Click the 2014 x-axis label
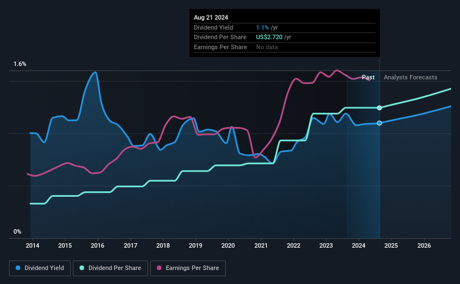Screen dimensions: 460x284 pos(32,245)
